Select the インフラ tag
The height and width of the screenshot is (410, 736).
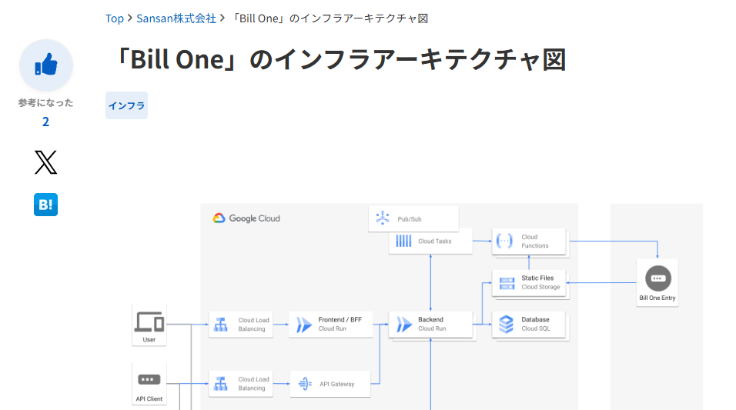(126, 105)
